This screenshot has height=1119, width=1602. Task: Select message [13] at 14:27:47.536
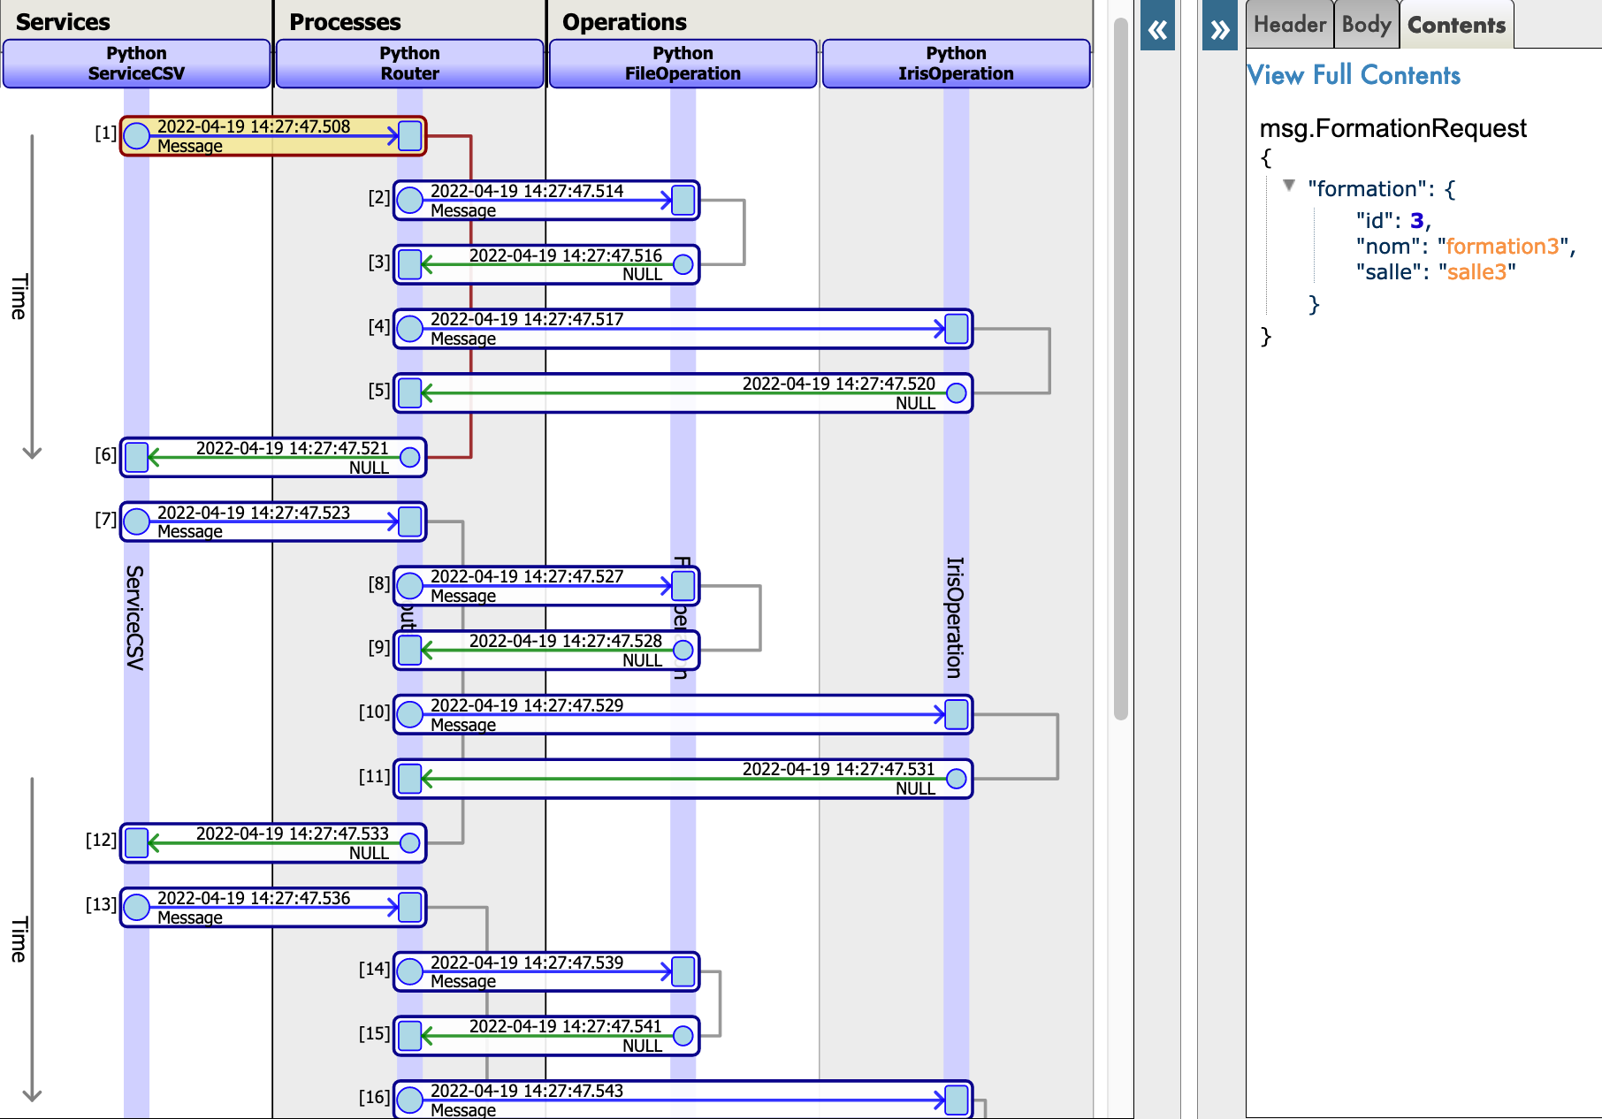point(273,907)
